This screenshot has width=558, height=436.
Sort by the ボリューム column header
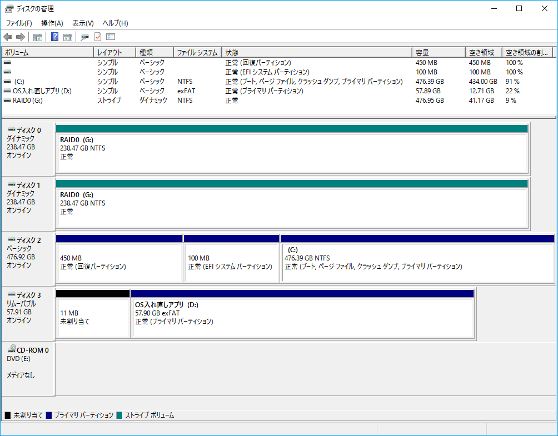(47, 52)
